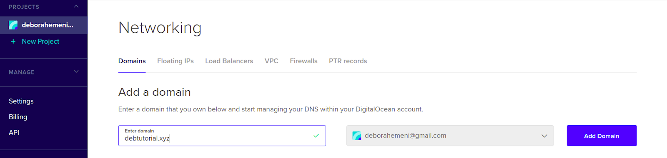Open API in the sidebar

pos(14,133)
